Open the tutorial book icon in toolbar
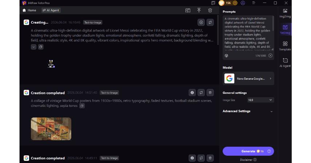This screenshot has width=311, height=163. click(188, 11)
